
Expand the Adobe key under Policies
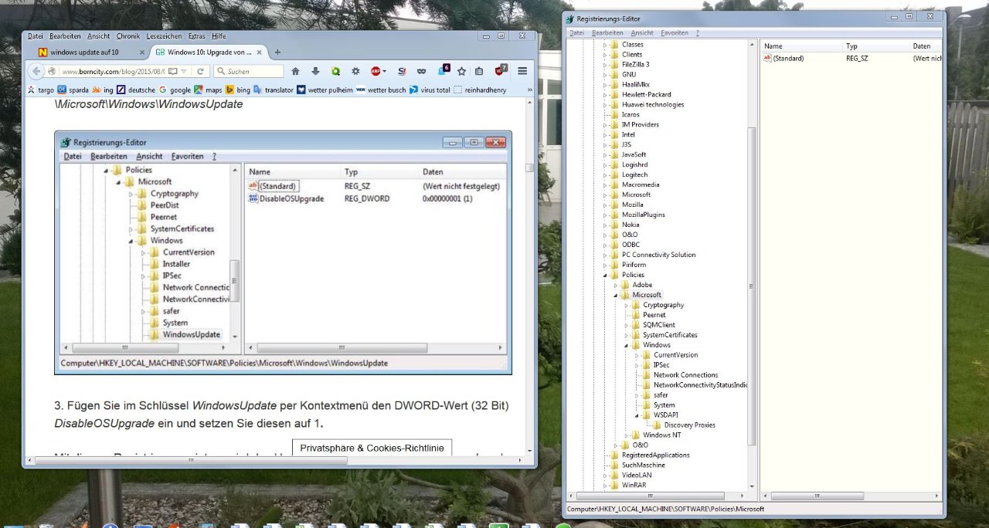[617, 285]
